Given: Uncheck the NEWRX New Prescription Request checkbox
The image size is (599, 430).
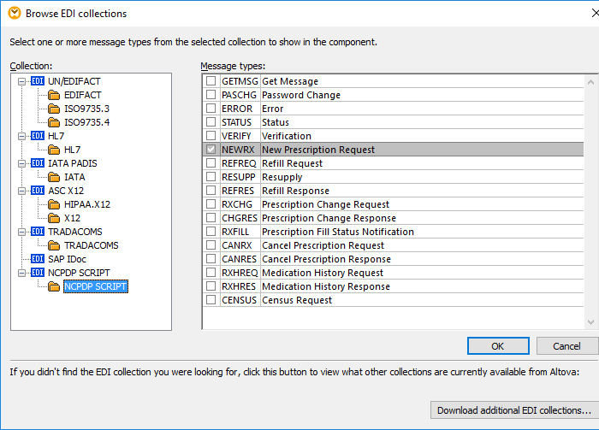Looking at the screenshot, I should click(211, 150).
